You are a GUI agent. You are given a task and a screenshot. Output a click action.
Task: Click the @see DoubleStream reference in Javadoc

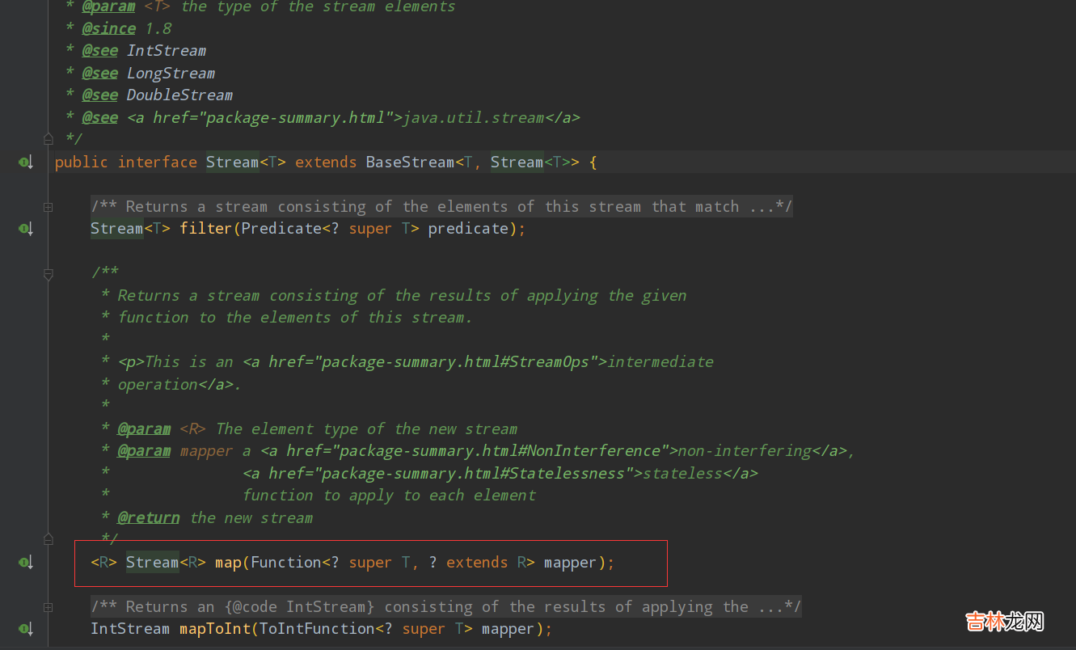[179, 95]
